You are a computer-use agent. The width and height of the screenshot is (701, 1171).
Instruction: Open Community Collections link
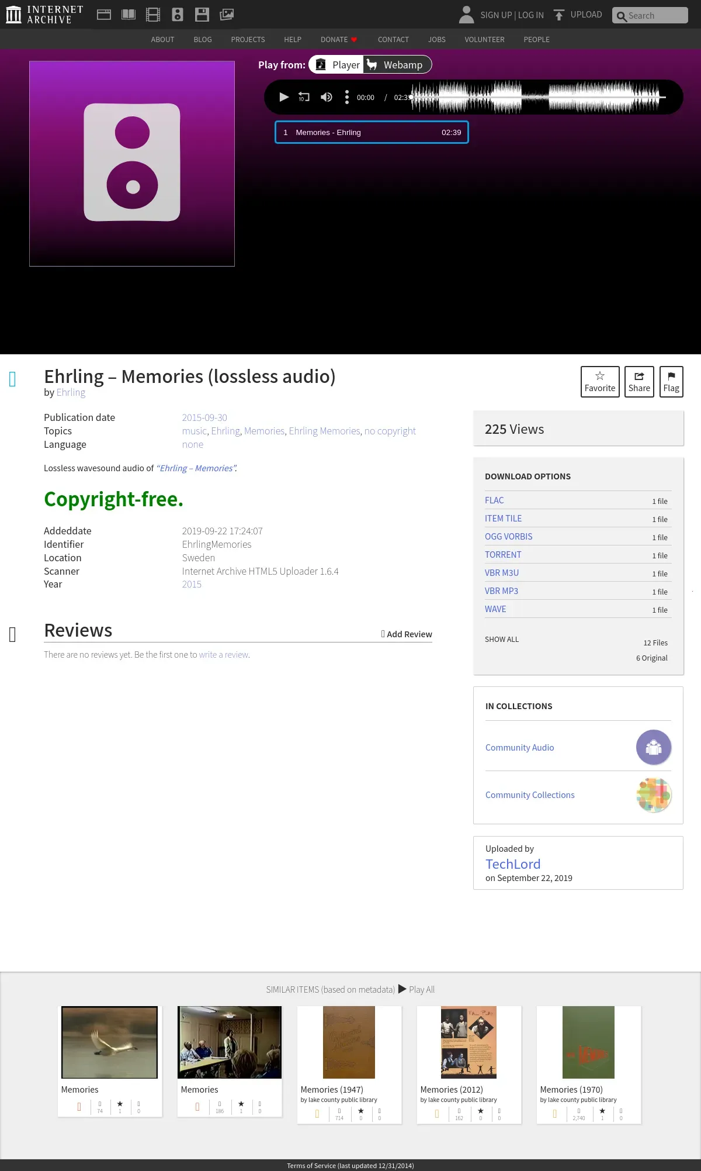click(530, 795)
